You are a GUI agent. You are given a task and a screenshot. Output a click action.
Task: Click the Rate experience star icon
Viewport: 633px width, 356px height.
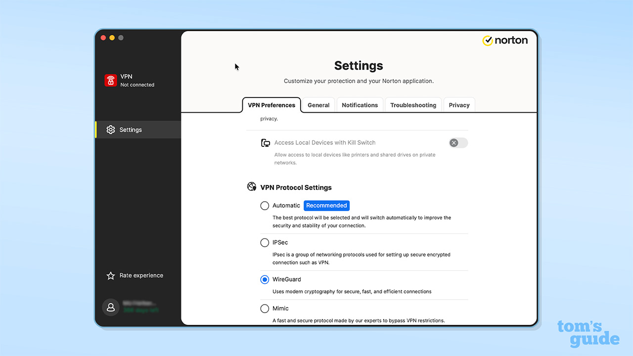click(109, 275)
